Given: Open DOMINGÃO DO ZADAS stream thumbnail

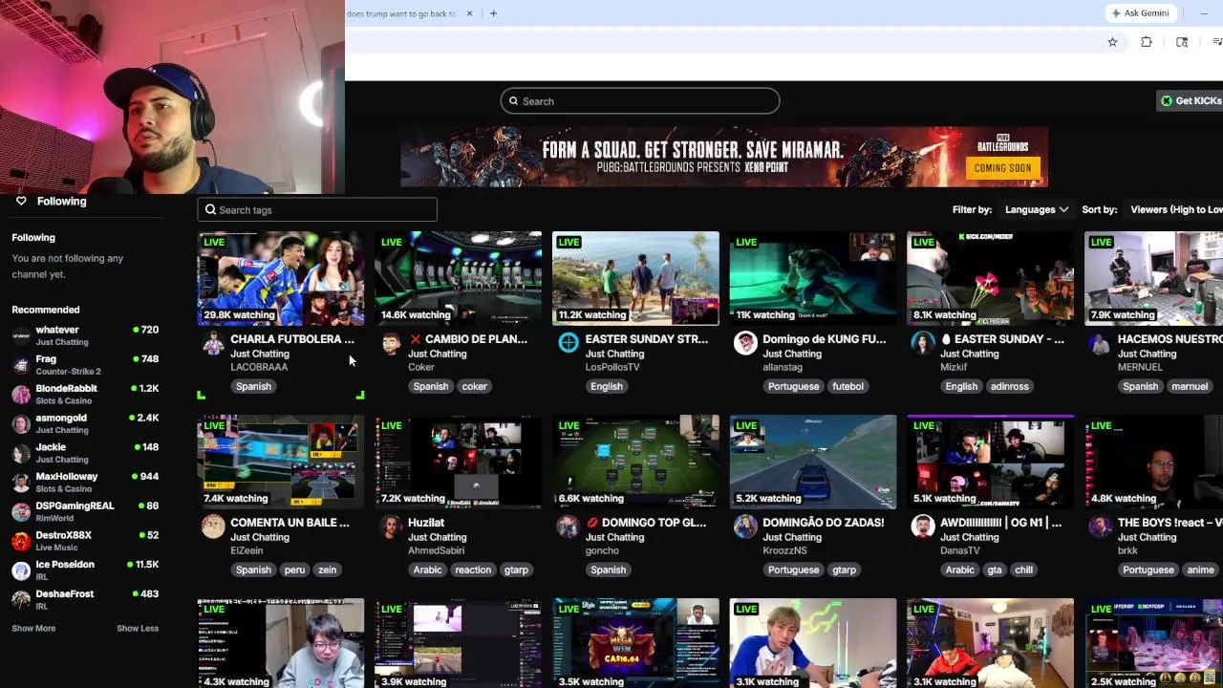Looking at the screenshot, I should coord(813,462).
